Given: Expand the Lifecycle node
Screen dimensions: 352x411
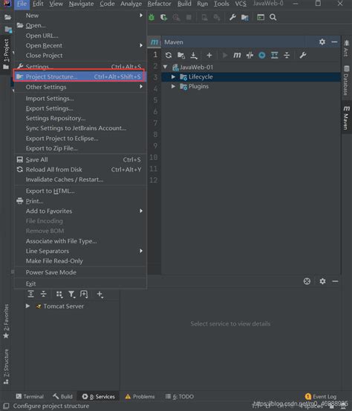Looking at the screenshot, I should pos(173,77).
